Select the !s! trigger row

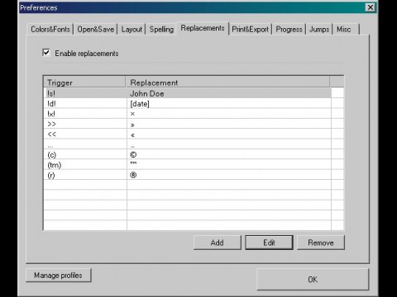[x=188, y=93]
